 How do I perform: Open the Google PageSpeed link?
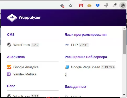(85, 67)
